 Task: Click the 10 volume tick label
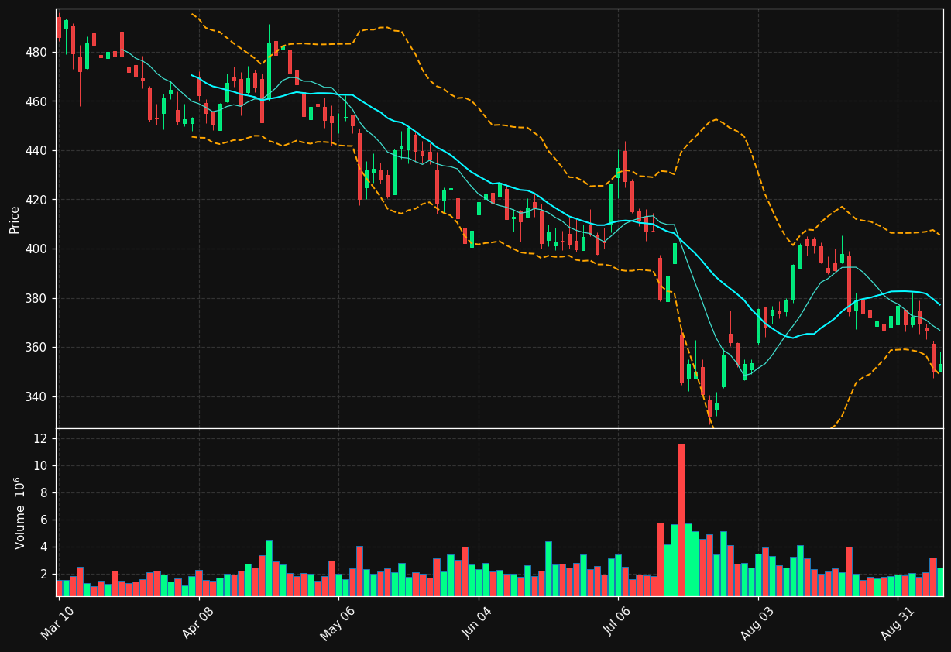[41, 465]
